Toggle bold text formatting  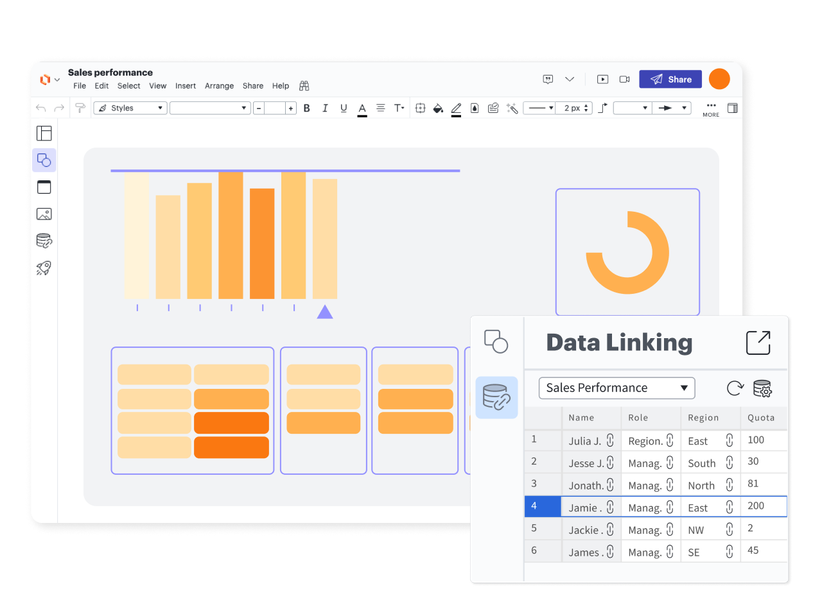[x=307, y=108]
